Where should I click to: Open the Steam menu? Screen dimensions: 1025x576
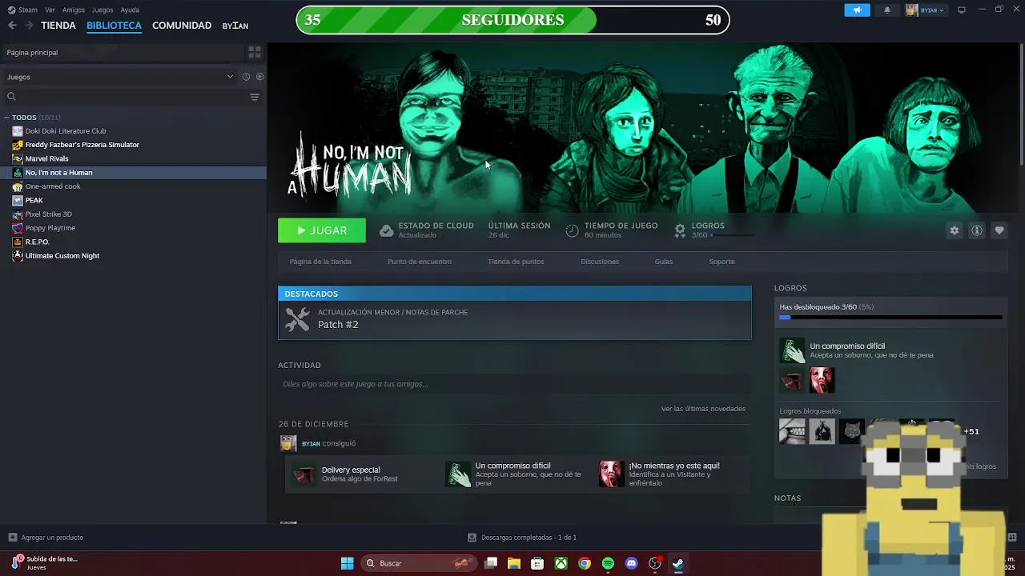pos(22,10)
